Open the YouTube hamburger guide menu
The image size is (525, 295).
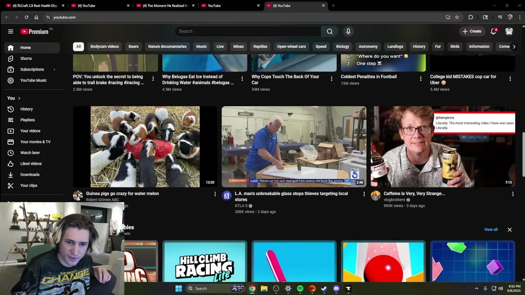click(x=11, y=31)
